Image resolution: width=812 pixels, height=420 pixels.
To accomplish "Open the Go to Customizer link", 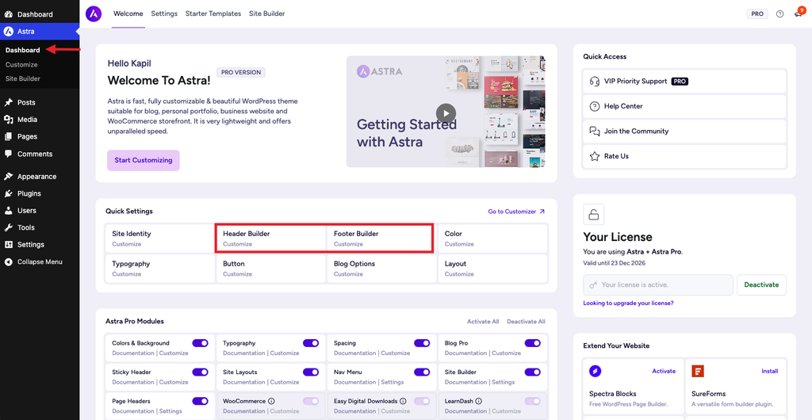I will tap(516, 212).
